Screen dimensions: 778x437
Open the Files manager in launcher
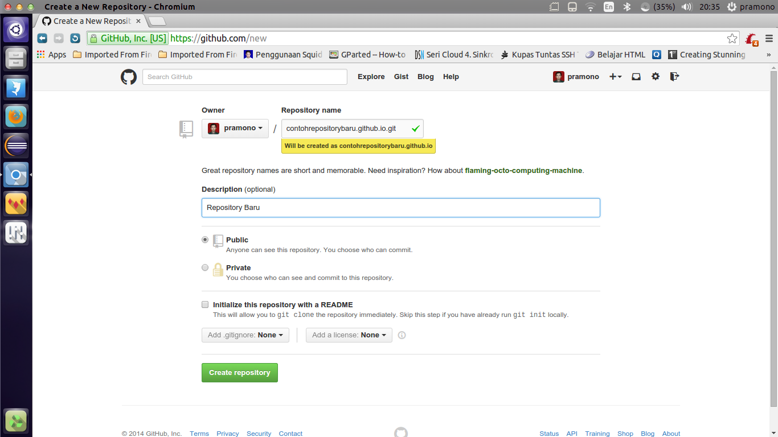pos(16,58)
